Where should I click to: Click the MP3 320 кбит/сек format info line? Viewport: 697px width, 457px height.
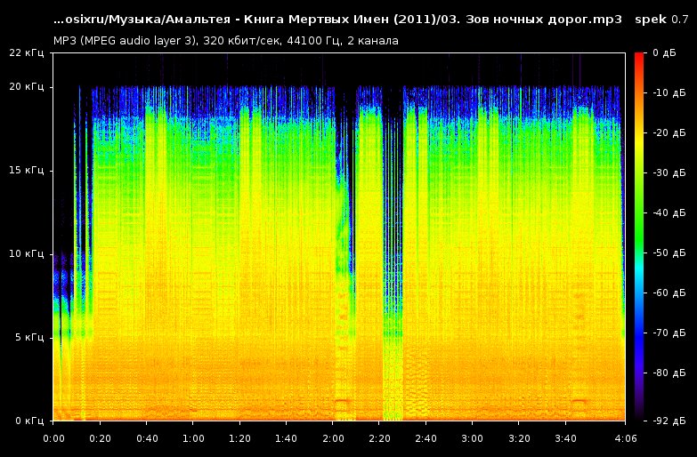coord(226,41)
